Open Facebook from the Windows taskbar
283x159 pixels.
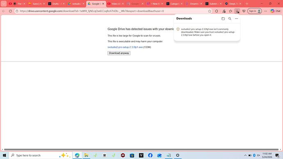point(150,155)
